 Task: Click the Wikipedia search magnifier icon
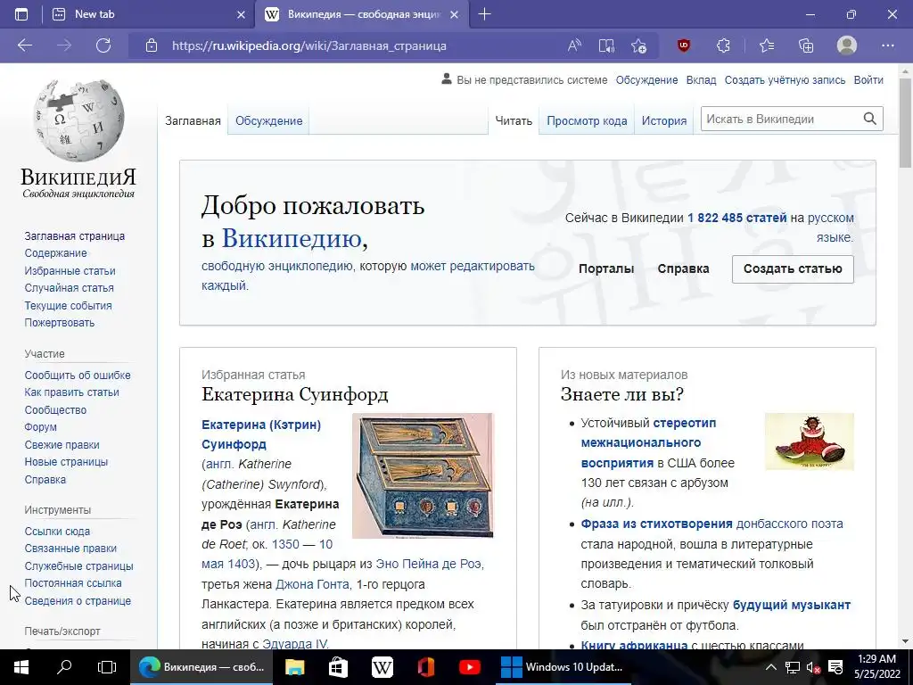870,119
